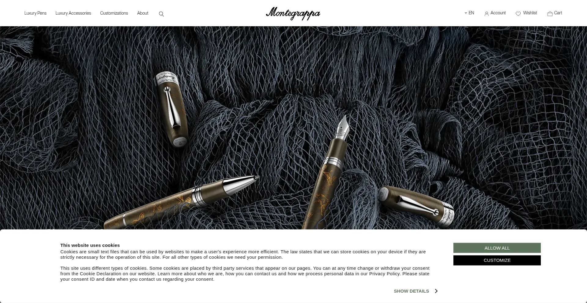
Task: Open the Cart text link
Action: click(558, 13)
